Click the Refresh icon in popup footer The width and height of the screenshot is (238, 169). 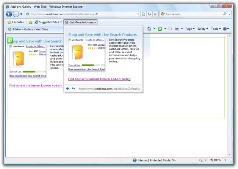pos(73,89)
